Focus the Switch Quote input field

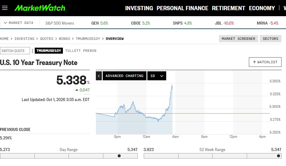[15, 51]
